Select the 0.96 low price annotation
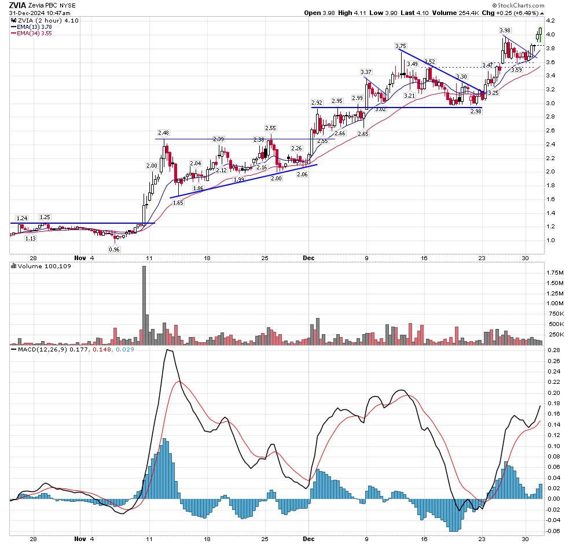This screenshot has width=573, height=544. tap(115, 249)
